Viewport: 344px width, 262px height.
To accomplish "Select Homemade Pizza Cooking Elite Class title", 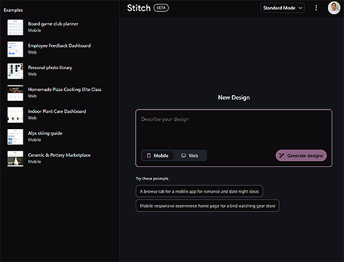I will click(65, 89).
